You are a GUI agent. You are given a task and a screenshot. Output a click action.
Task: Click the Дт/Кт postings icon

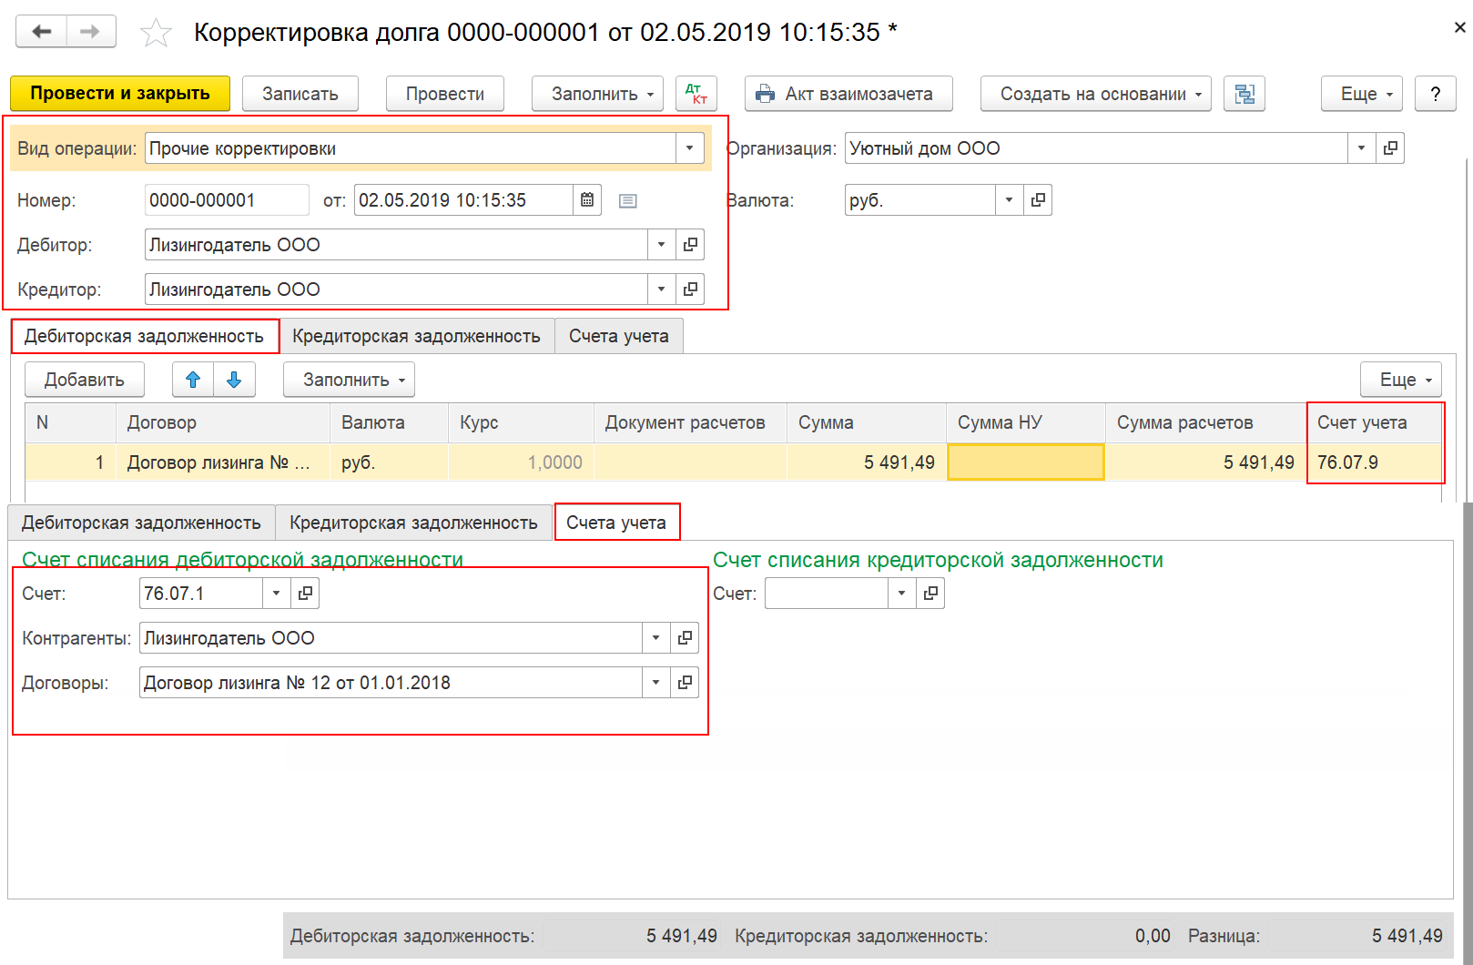(x=696, y=94)
